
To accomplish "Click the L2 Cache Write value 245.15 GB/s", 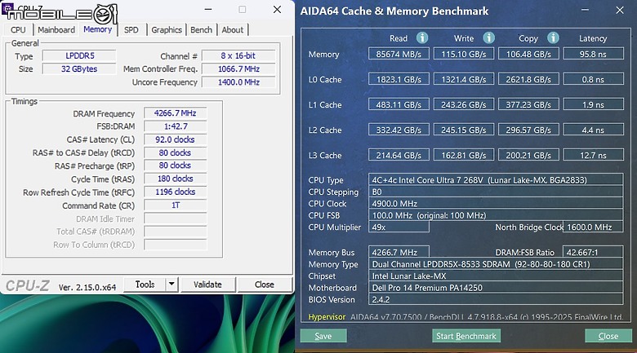I will pos(464,130).
